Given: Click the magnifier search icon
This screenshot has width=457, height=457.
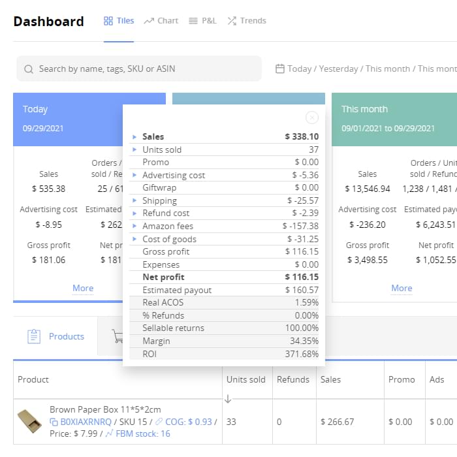Looking at the screenshot, I should 29,69.
